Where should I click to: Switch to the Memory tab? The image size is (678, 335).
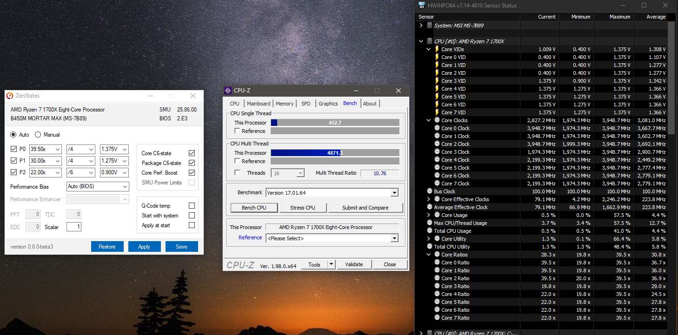(285, 104)
